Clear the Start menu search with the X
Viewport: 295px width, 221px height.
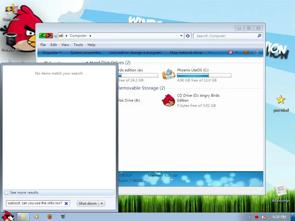coord(66,203)
